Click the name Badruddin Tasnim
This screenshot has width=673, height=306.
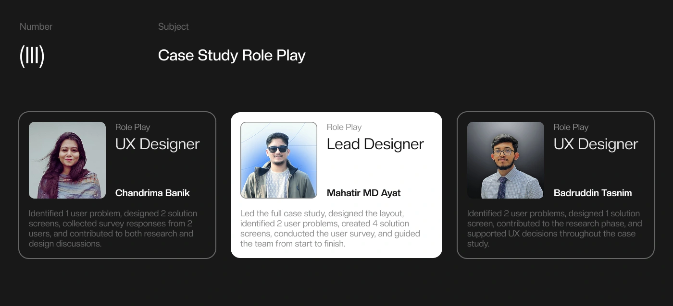pos(593,193)
